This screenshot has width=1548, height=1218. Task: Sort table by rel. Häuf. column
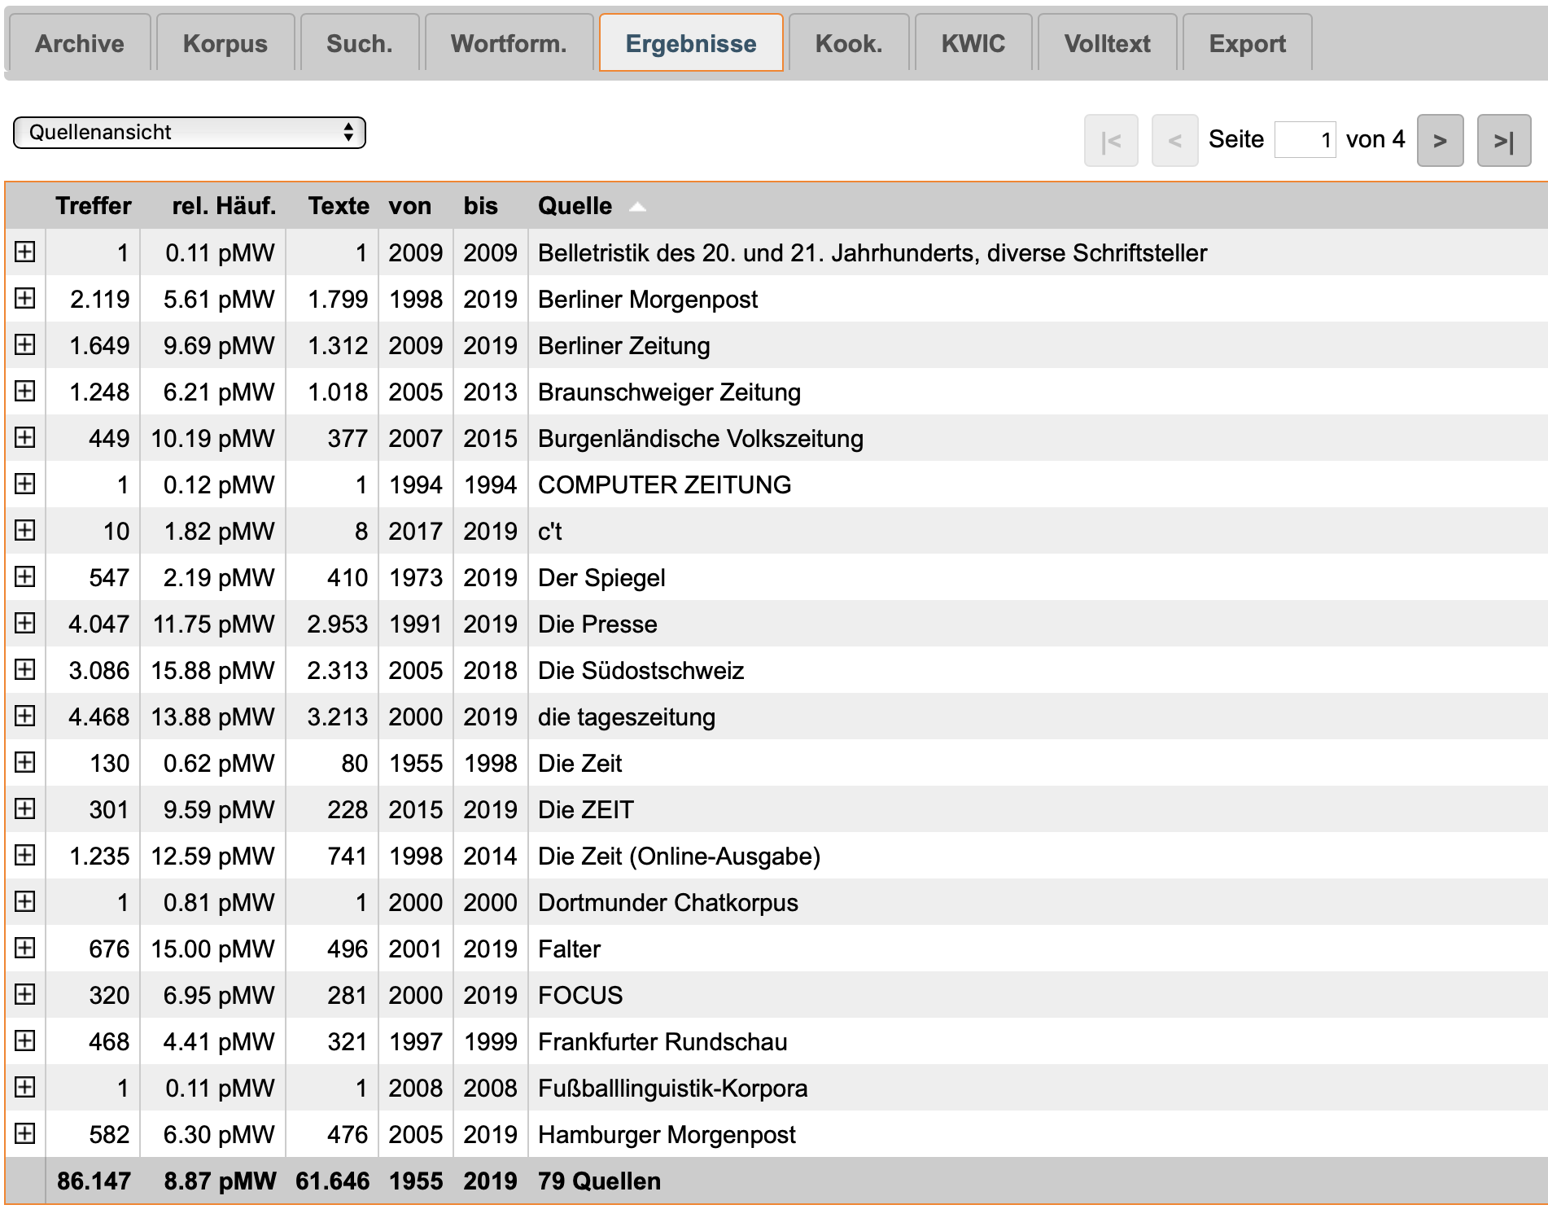point(224,206)
